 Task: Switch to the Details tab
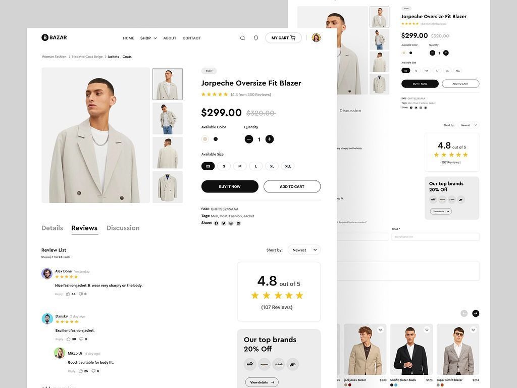(52, 227)
